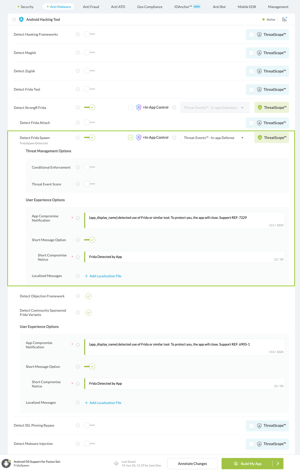Go to the IDAnchor tab

[x=187, y=7]
